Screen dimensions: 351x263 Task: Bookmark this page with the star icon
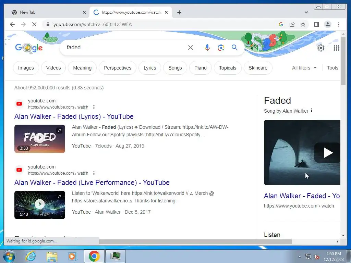[x=303, y=24]
